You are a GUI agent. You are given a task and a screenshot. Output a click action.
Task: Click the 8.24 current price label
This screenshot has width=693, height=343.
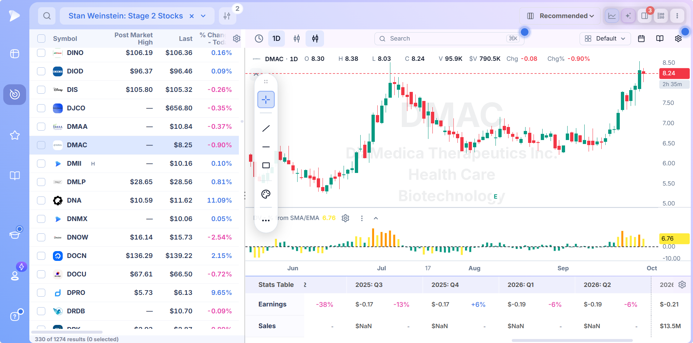pos(674,73)
